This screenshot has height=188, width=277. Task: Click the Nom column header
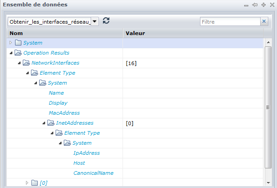[65, 33]
